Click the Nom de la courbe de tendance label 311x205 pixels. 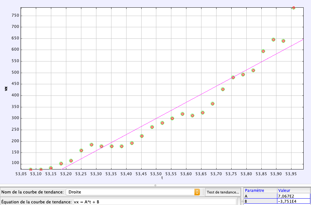tap(32, 192)
